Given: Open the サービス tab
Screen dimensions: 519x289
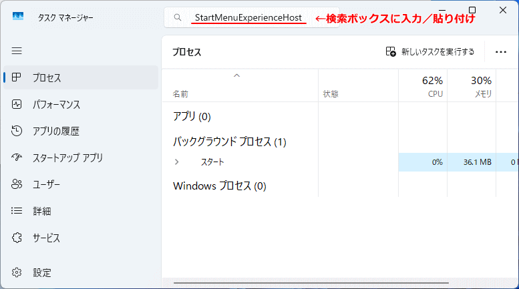Looking at the screenshot, I should click(80, 238).
